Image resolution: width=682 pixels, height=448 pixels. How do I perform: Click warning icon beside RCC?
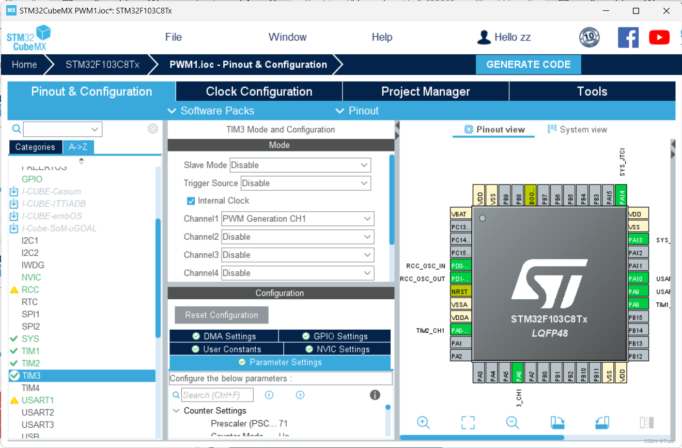(14, 290)
